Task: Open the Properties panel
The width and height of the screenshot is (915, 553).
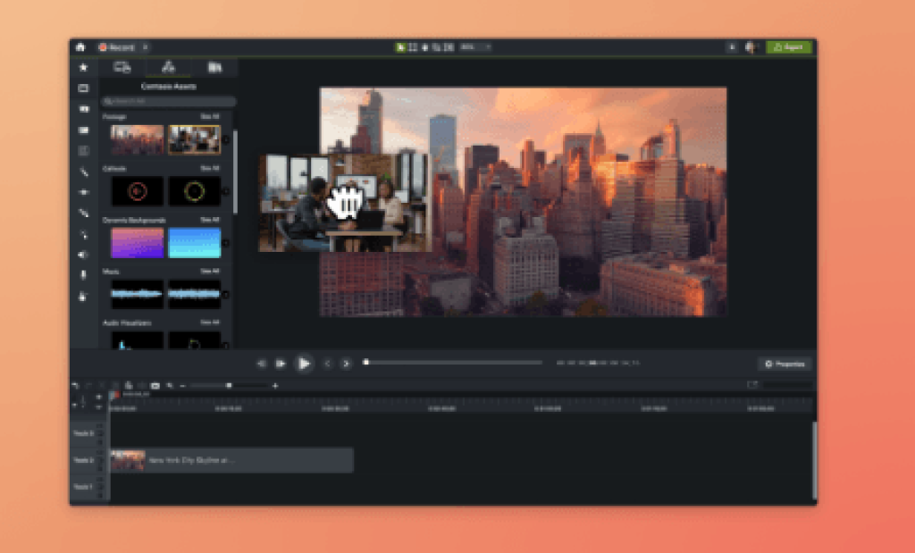Action: pyautogui.click(x=785, y=364)
